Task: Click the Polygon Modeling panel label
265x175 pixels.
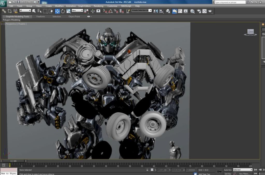Action: pyautogui.click(x=11, y=20)
